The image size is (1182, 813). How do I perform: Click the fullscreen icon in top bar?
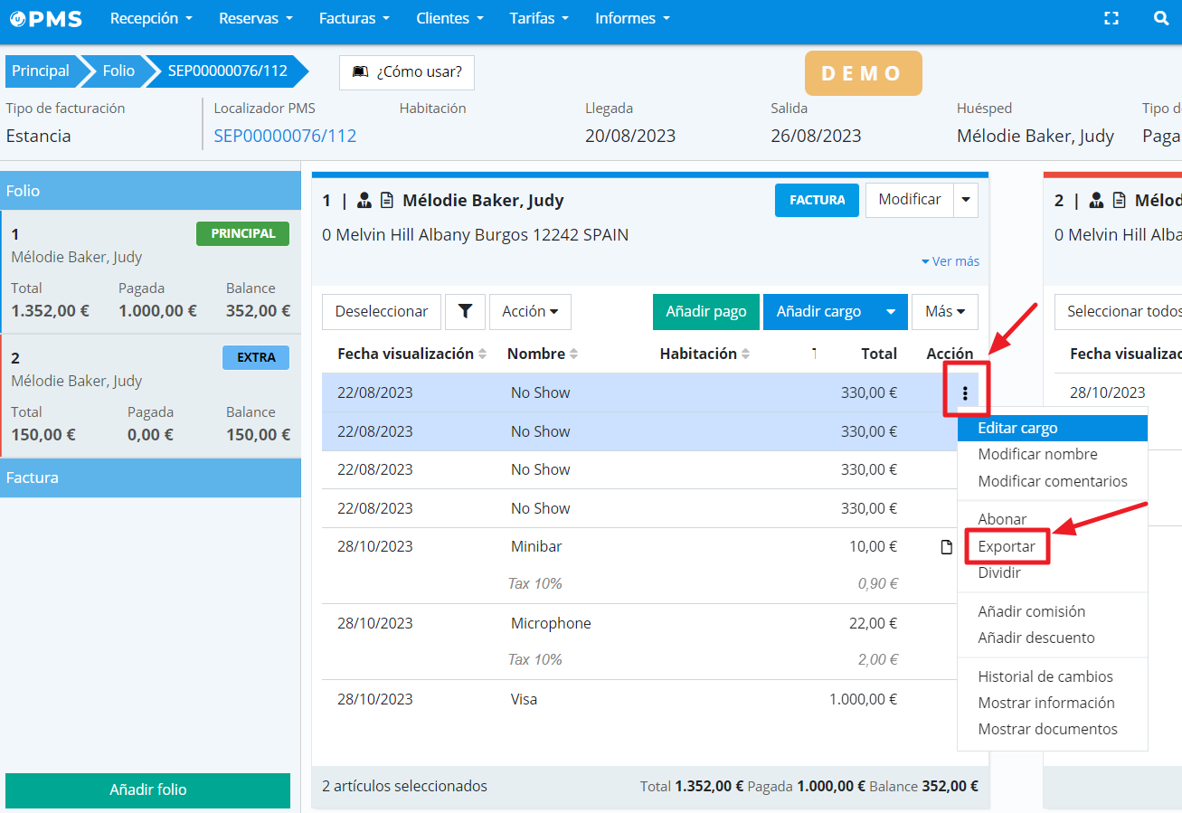1111,18
